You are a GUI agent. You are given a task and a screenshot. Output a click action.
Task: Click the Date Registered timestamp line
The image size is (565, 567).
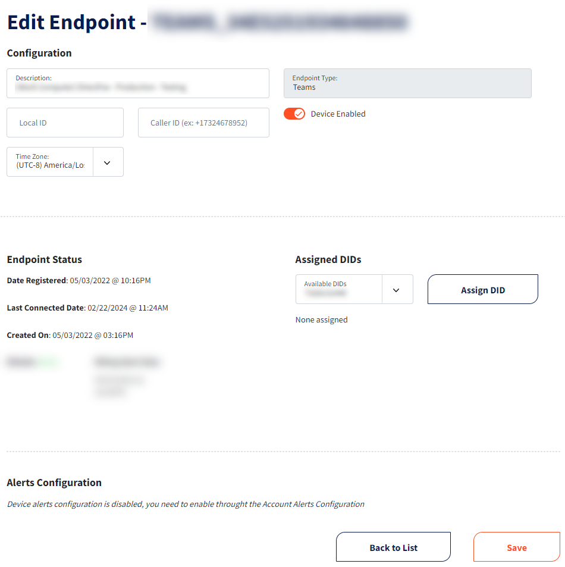click(79, 280)
